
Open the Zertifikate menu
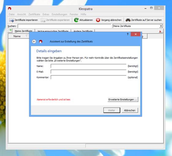coord(34,14)
